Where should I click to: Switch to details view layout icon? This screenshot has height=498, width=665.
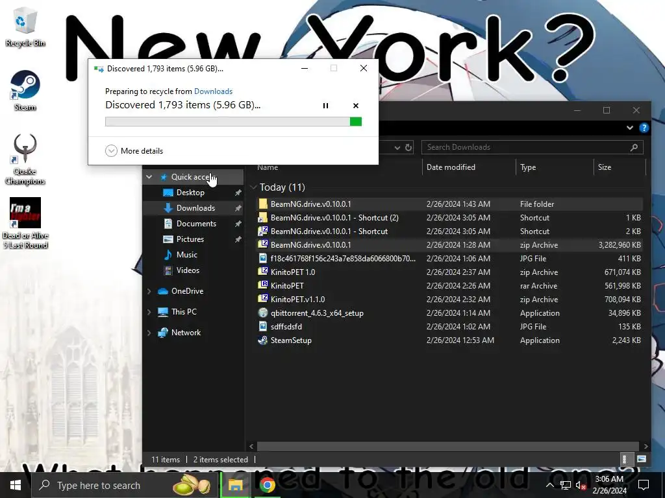pyautogui.click(x=624, y=460)
